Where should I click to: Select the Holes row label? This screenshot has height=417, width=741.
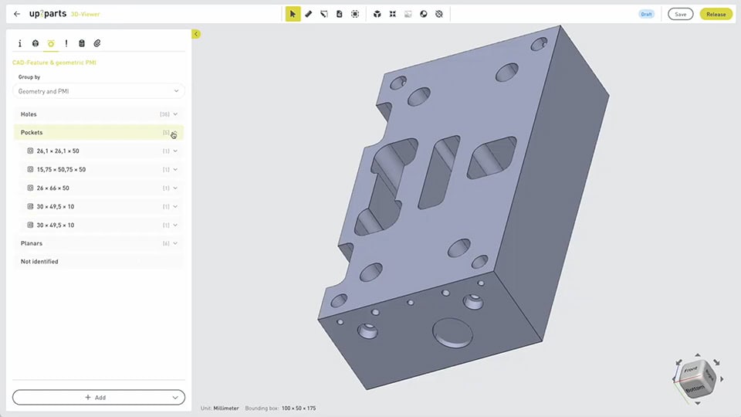click(29, 114)
